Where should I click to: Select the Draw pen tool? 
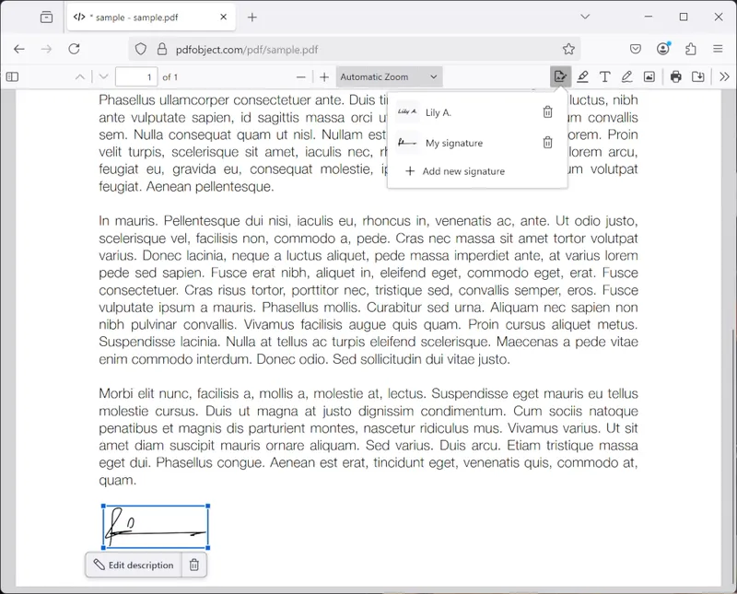(626, 77)
